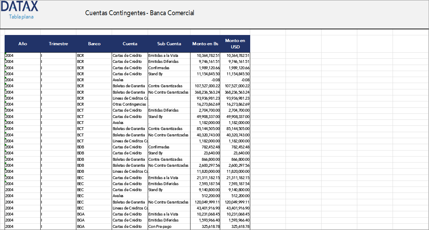Select the Año column header

click(23, 44)
